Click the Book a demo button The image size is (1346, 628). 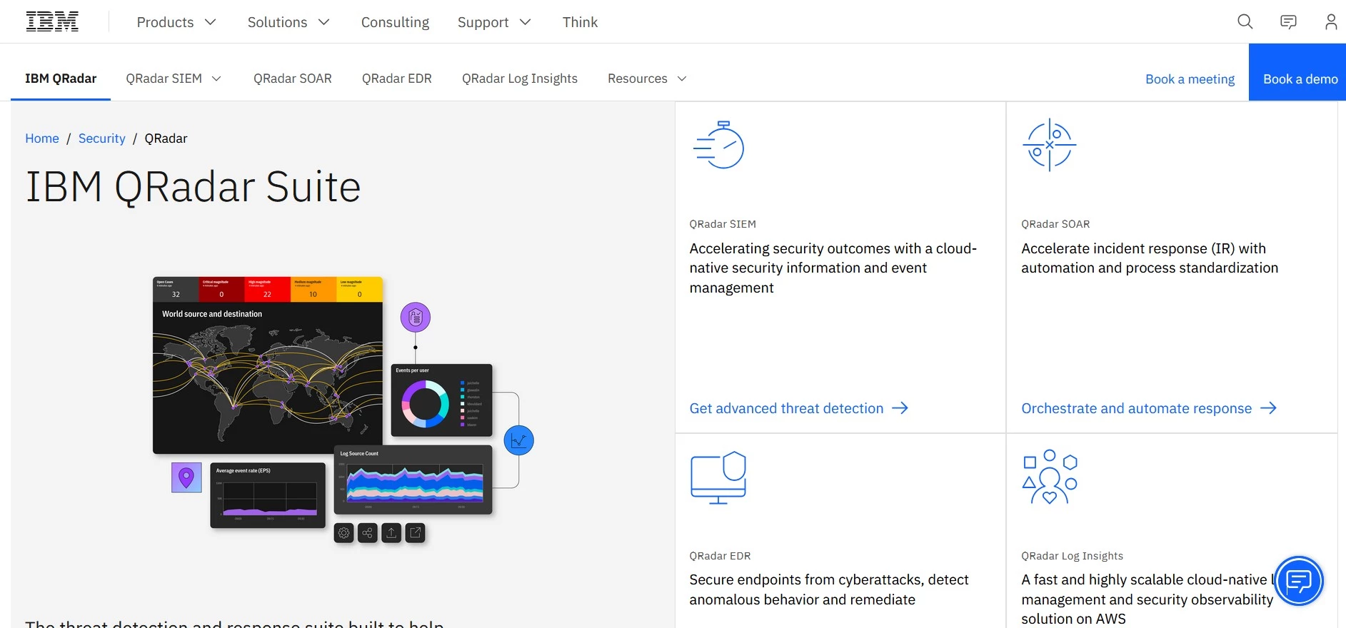[x=1297, y=72]
